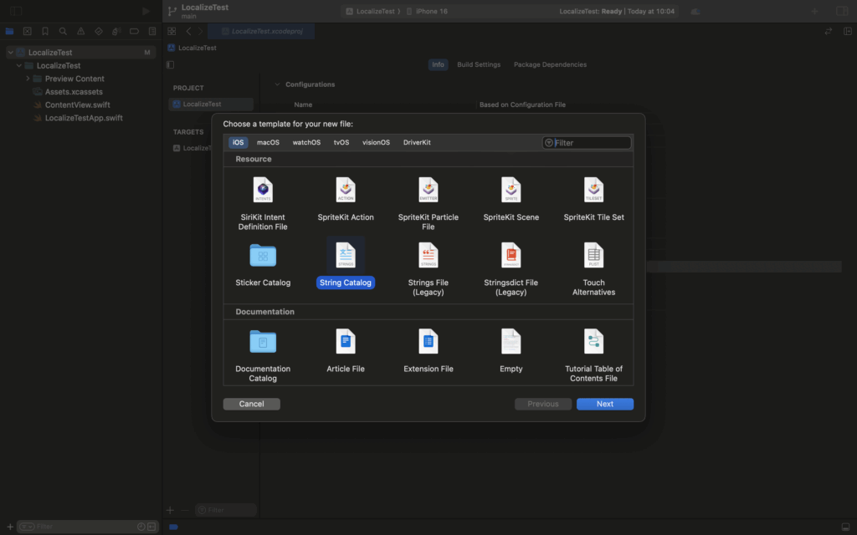Click the template Filter field
Viewport: 857px width, 535px height.
click(587, 142)
